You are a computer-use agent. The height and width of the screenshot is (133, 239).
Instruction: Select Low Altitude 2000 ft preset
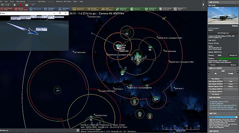216,89
